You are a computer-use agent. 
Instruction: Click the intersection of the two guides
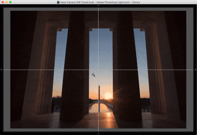click(x=98, y=70)
